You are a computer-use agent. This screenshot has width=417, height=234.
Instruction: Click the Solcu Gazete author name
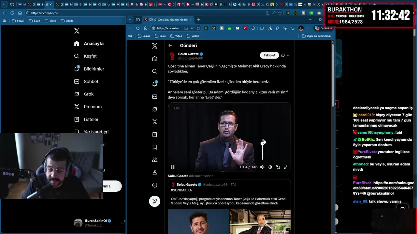click(x=188, y=54)
